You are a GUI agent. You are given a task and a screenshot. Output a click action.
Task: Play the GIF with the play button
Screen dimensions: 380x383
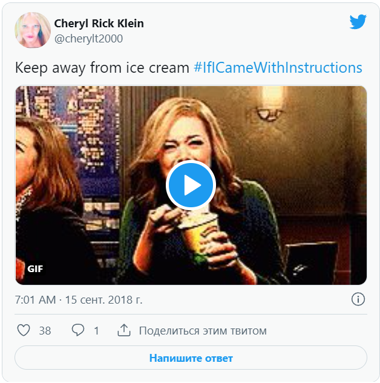(x=191, y=185)
